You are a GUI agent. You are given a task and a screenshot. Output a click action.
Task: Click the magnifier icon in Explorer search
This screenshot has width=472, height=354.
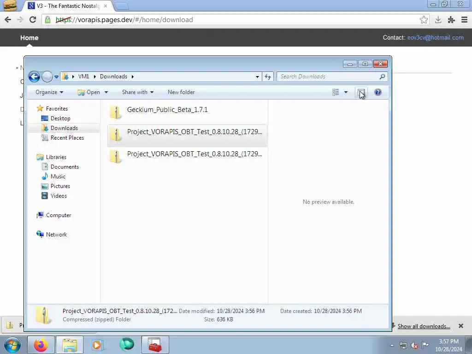coord(382,77)
